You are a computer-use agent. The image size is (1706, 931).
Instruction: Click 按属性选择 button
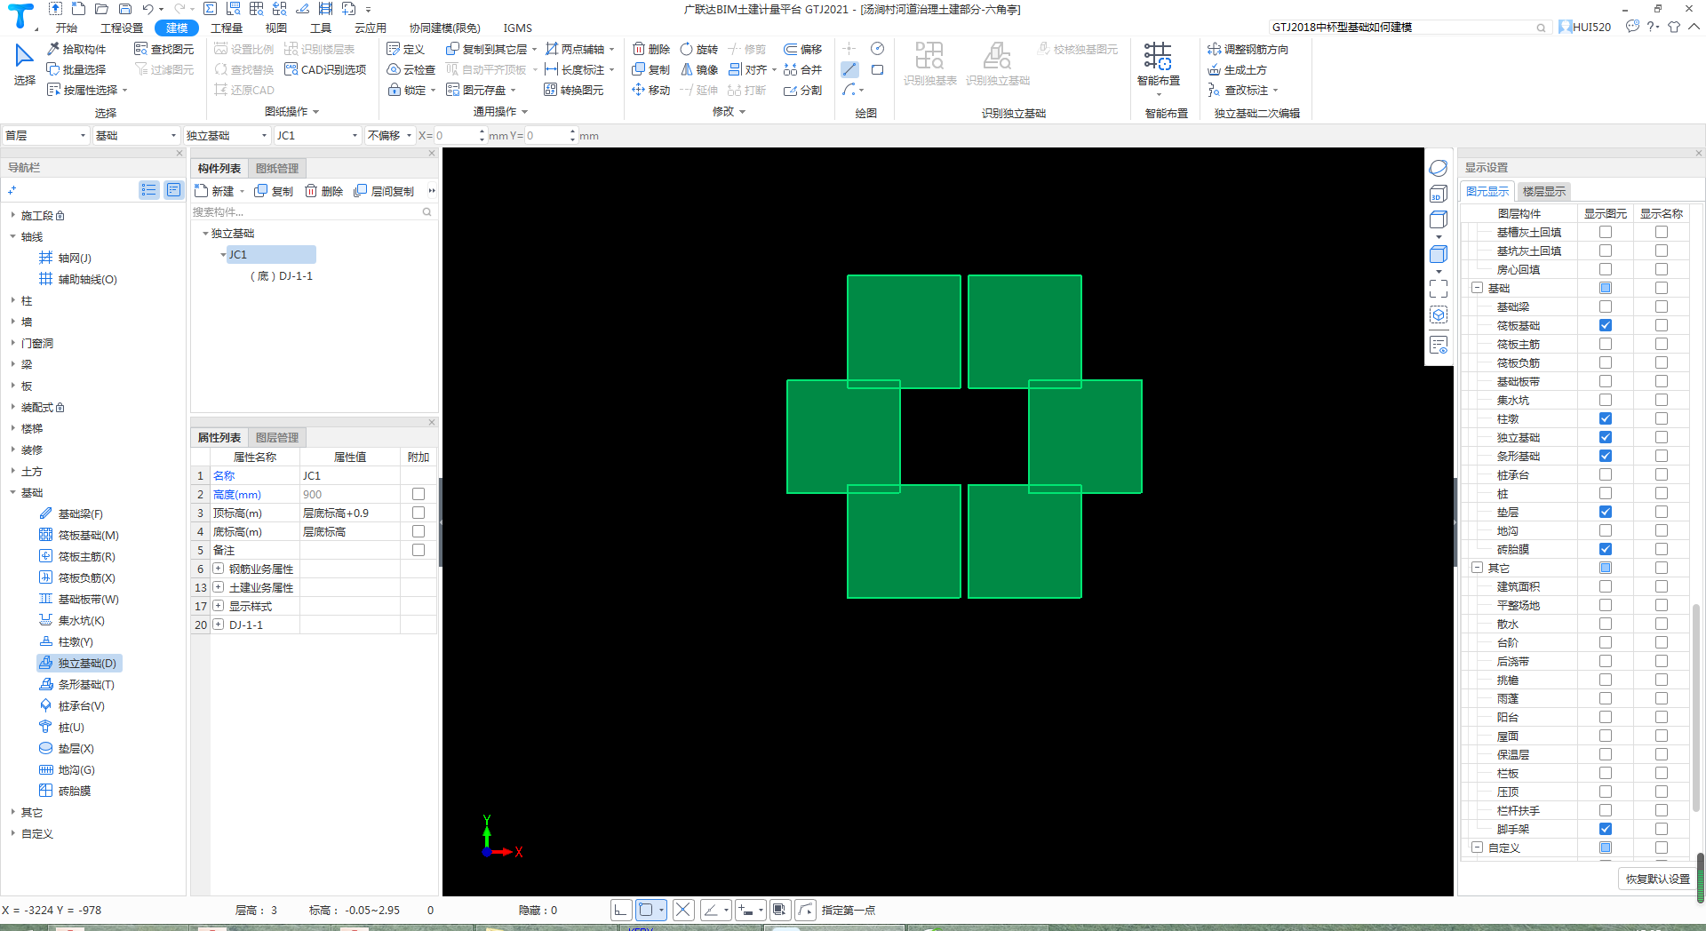(87, 90)
